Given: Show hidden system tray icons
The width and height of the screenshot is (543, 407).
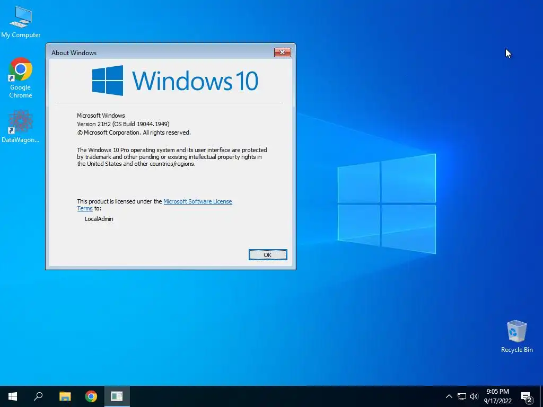Looking at the screenshot, I should click(x=449, y=396).
